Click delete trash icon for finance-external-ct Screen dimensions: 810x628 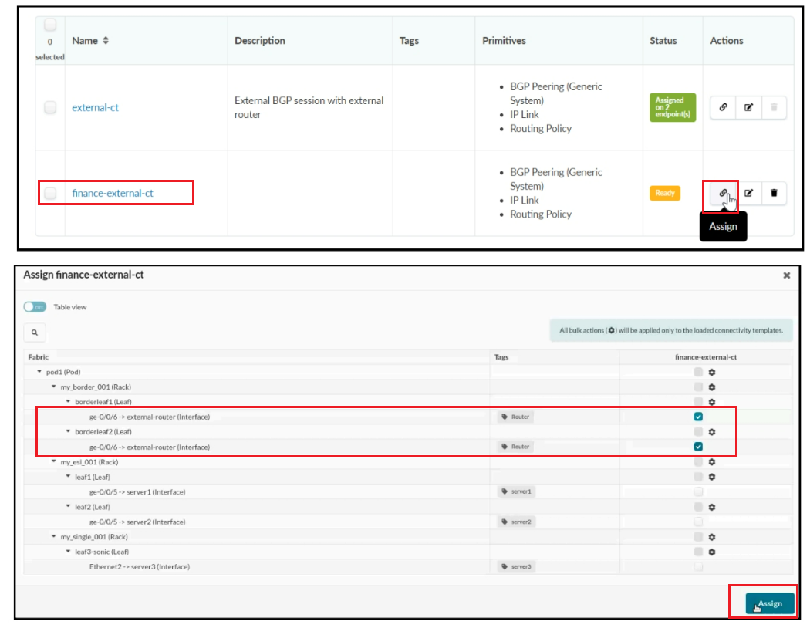pos(774,194)
